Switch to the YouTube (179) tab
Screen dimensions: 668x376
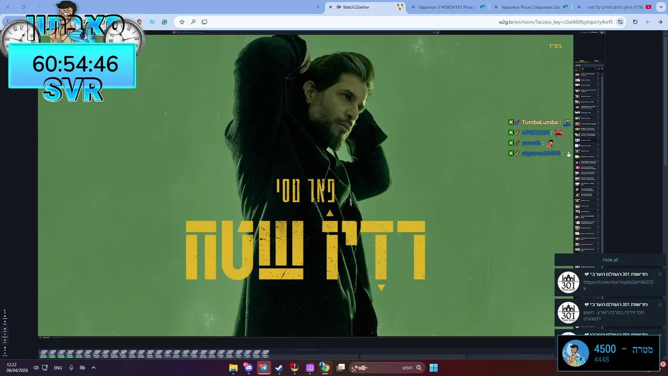pyautogui.click(x=614, y=7)
